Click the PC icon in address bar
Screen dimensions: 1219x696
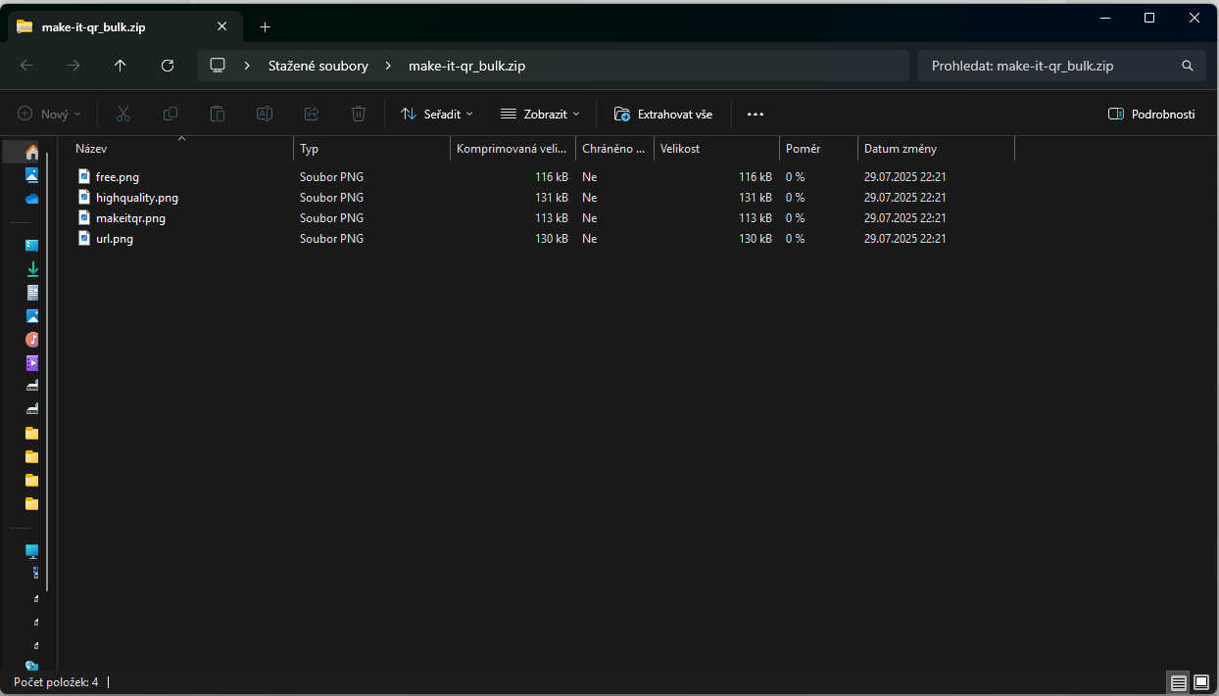pyautogui.click(x=218, y=66)
